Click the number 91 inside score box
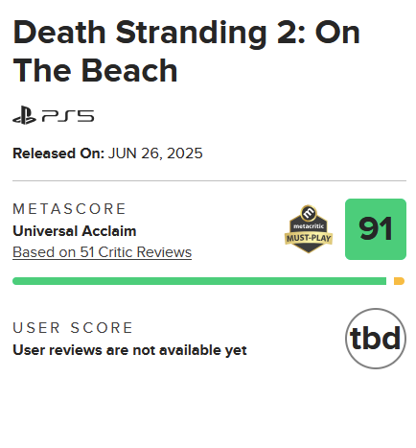The image size is (416, 448). (376, 229)
